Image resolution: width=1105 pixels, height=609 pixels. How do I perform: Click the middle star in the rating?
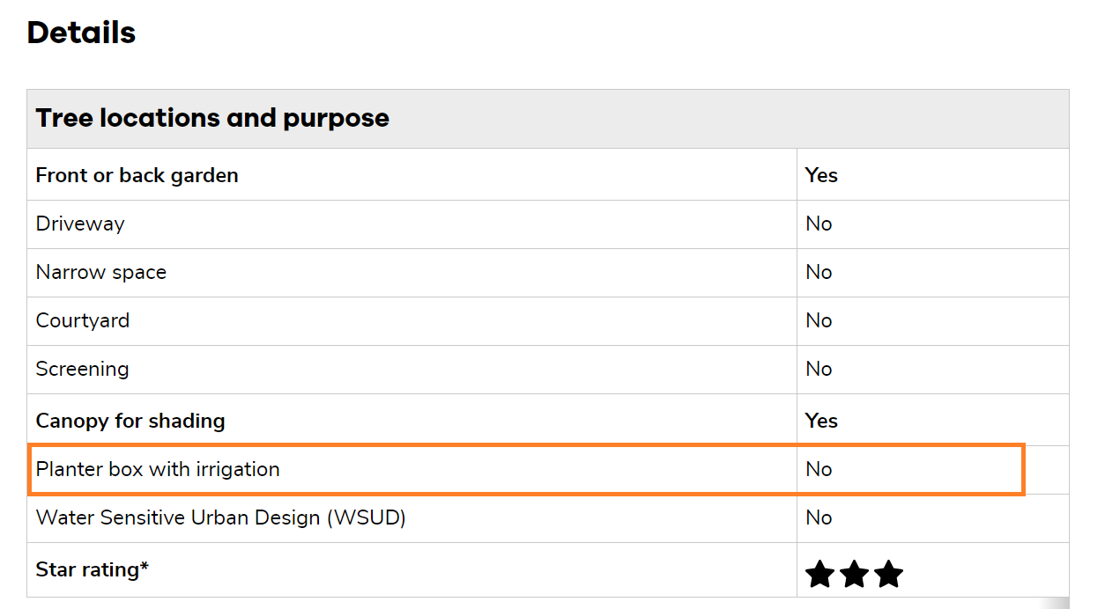pyautogui.click(x=854, y=575)
